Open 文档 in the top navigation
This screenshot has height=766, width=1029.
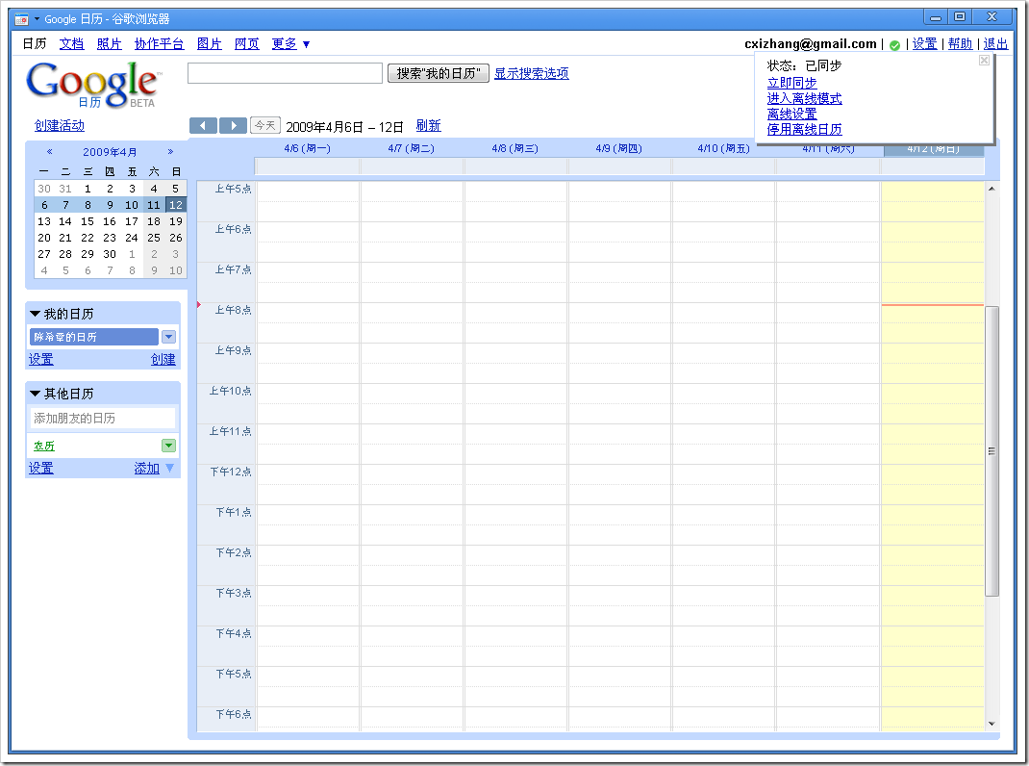click(71, 44)
